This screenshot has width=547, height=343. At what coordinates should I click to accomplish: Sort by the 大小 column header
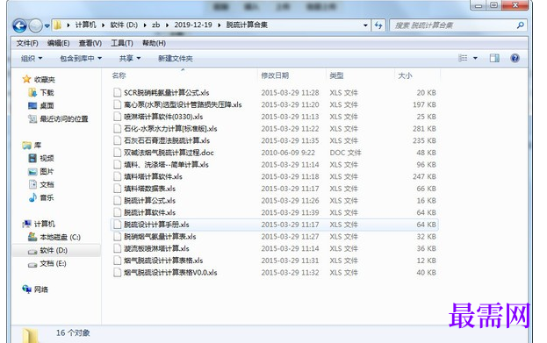tap(405, 75)
